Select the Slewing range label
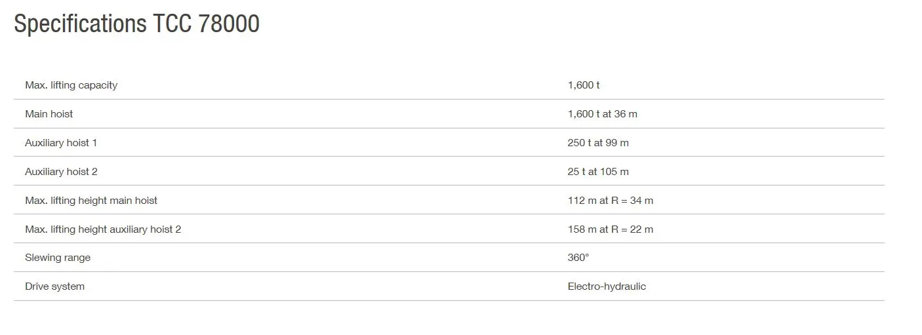This screenshot has height=335, width=922. [x=58, y=258]
